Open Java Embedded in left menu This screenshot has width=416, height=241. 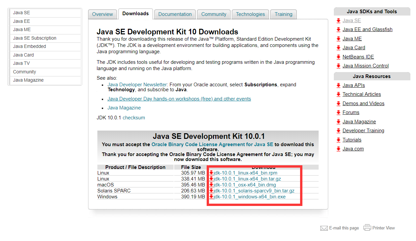click(45, 47)
